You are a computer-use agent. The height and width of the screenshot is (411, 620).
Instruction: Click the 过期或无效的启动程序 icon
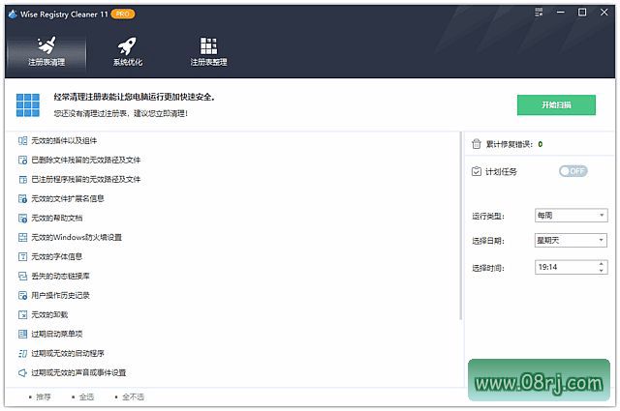pyautogui.click(x=23, y=353)
